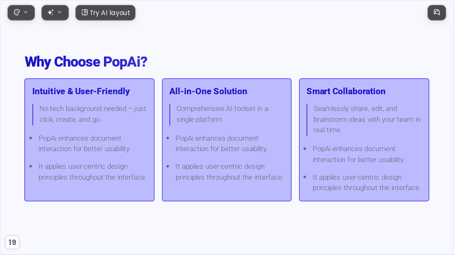Click the Try AI layout button
Image resolution: width=454 pixels, height=255 pixels.
pos(105,13)
